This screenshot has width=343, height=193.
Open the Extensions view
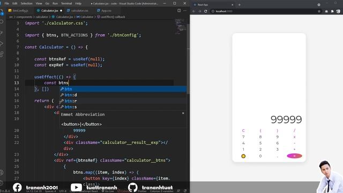click(x=2, y=54)
